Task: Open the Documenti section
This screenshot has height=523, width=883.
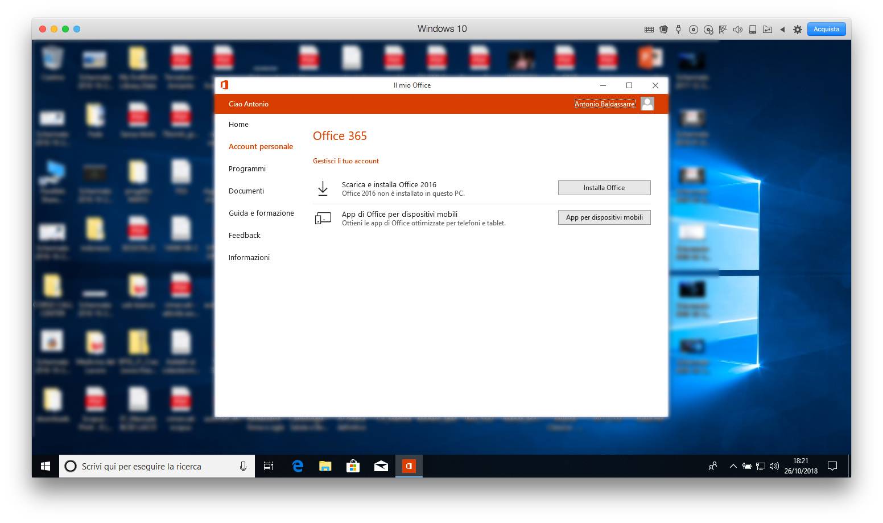Action: (246, 191)
